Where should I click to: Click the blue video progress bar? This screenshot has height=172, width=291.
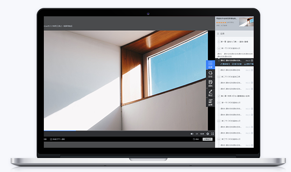[60, 131]
